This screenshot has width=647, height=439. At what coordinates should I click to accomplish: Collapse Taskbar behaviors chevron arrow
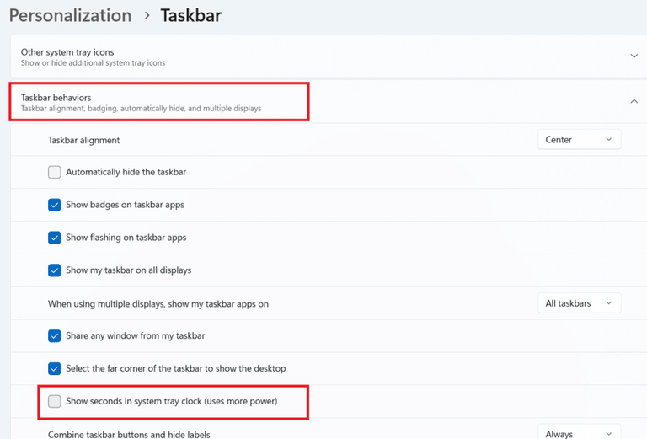click(x=634, y=101)
